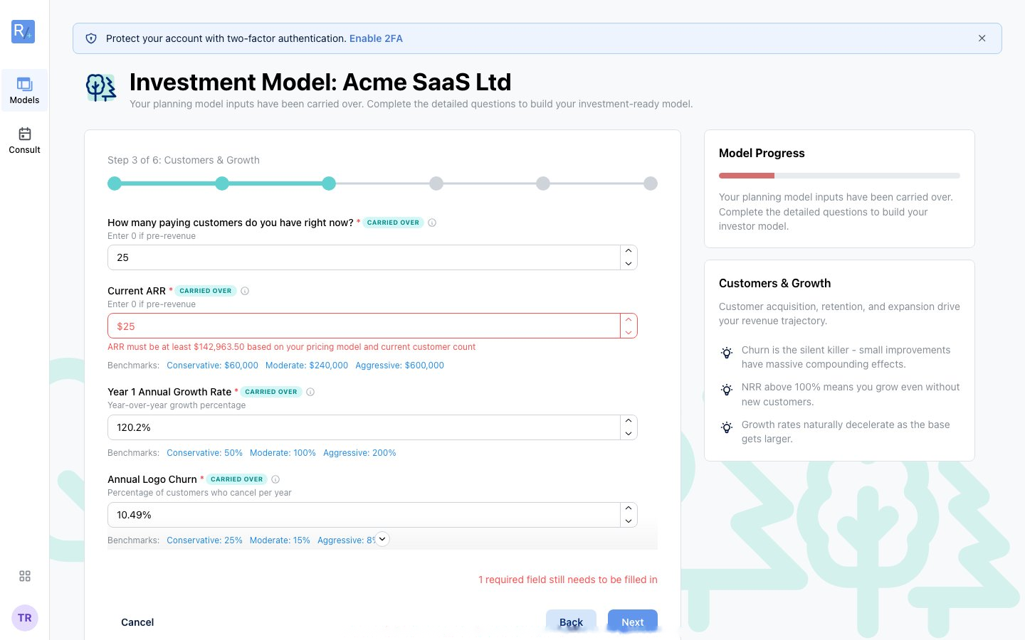Focus the Annual Logo Churn input field
This screenshot has width=1025, height=640.
[364, 515]
